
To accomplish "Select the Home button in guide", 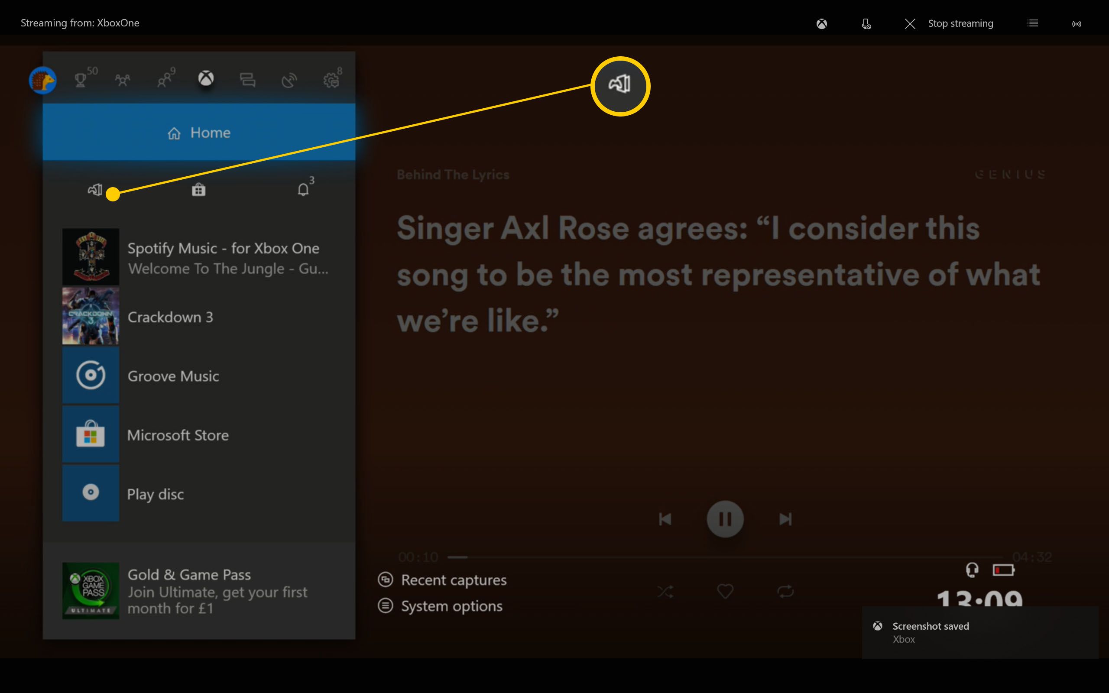I will tap(199, 132).
